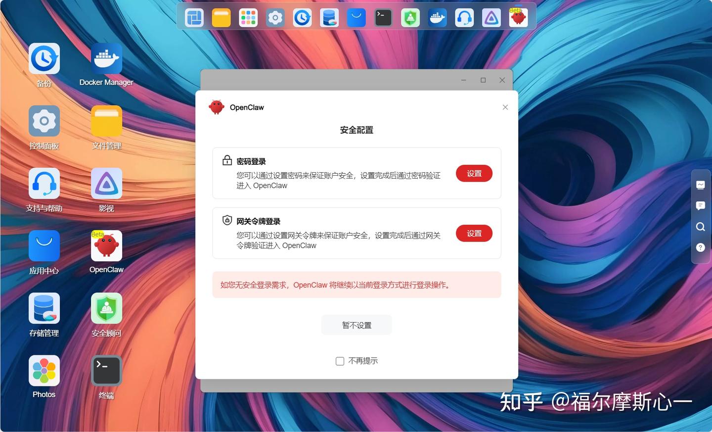Launch the terminal icon in the top dock
This screenshot has width=712, height=432.
(383, 18)
